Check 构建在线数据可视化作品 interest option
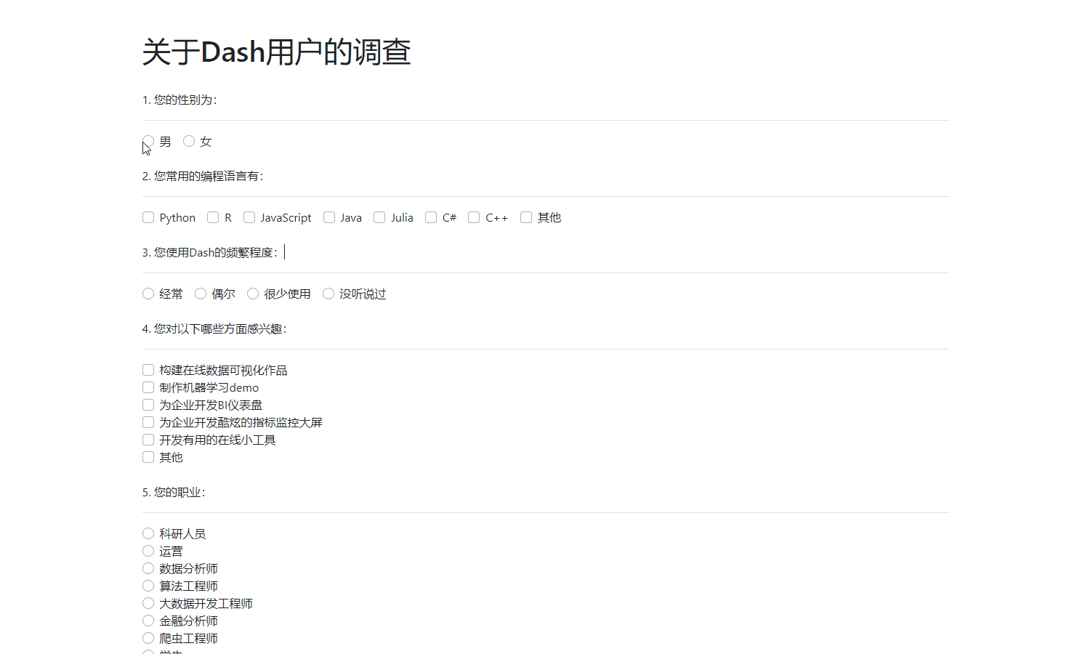Viewport: 1085px width, 654px height. tap(148, 370)
